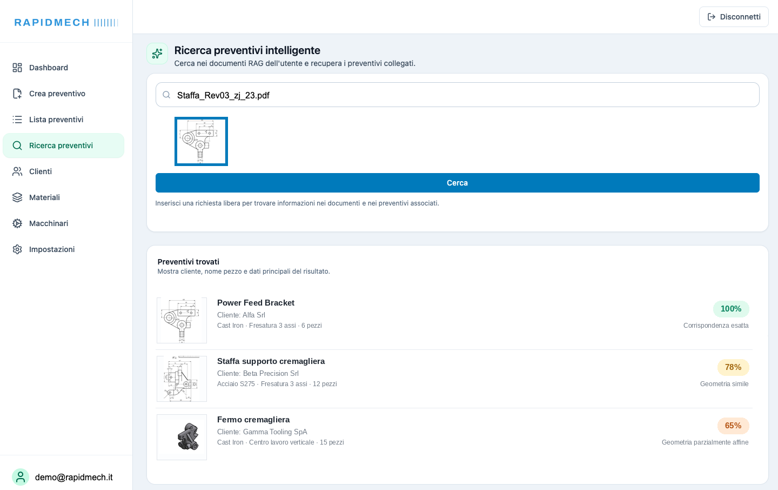The width and height of the screenshot is (778, 490).
Task: Open the Materiali section
Action: tap(64, 197)
